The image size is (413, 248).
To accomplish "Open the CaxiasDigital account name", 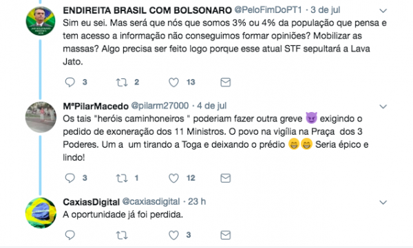I will pos(91,202).
